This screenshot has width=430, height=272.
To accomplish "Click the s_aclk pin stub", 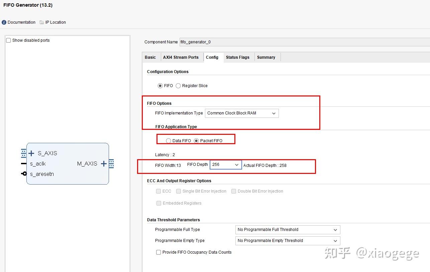I will (x=24, y=164).
